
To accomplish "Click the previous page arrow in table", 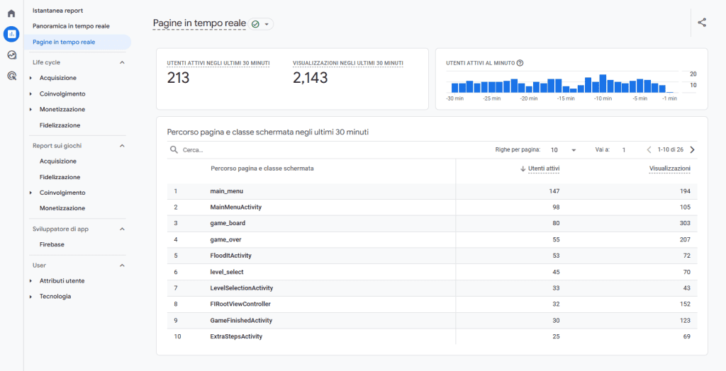I will coord(649,150).
